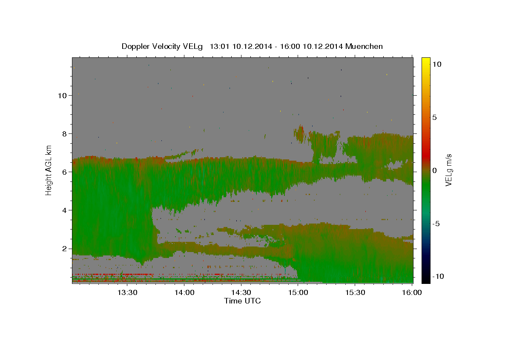Viewport: 511px width, 340px height.
Task: Click the height tick label 8
Action: tap(65, 134)
